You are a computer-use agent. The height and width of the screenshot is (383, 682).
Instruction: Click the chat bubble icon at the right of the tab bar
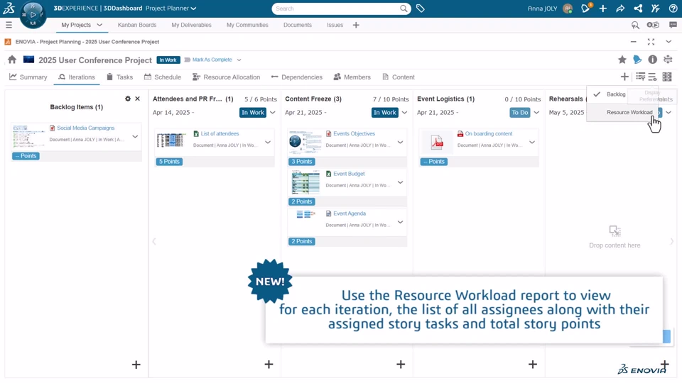[x=673, y=26]
